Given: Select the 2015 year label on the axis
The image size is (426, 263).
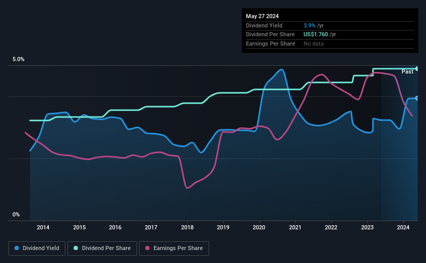Looking at the screenshot, I should 79,227.
